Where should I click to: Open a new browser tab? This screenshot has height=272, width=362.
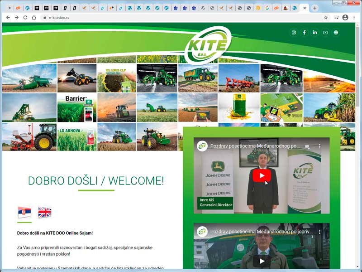tap(315, 8)
